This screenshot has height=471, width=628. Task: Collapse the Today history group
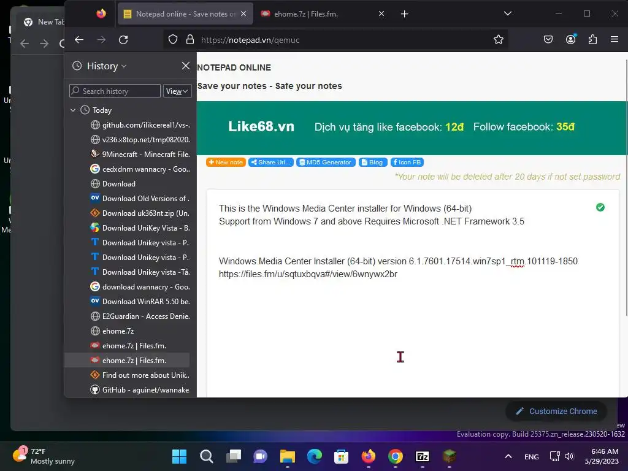click(73, 110)
